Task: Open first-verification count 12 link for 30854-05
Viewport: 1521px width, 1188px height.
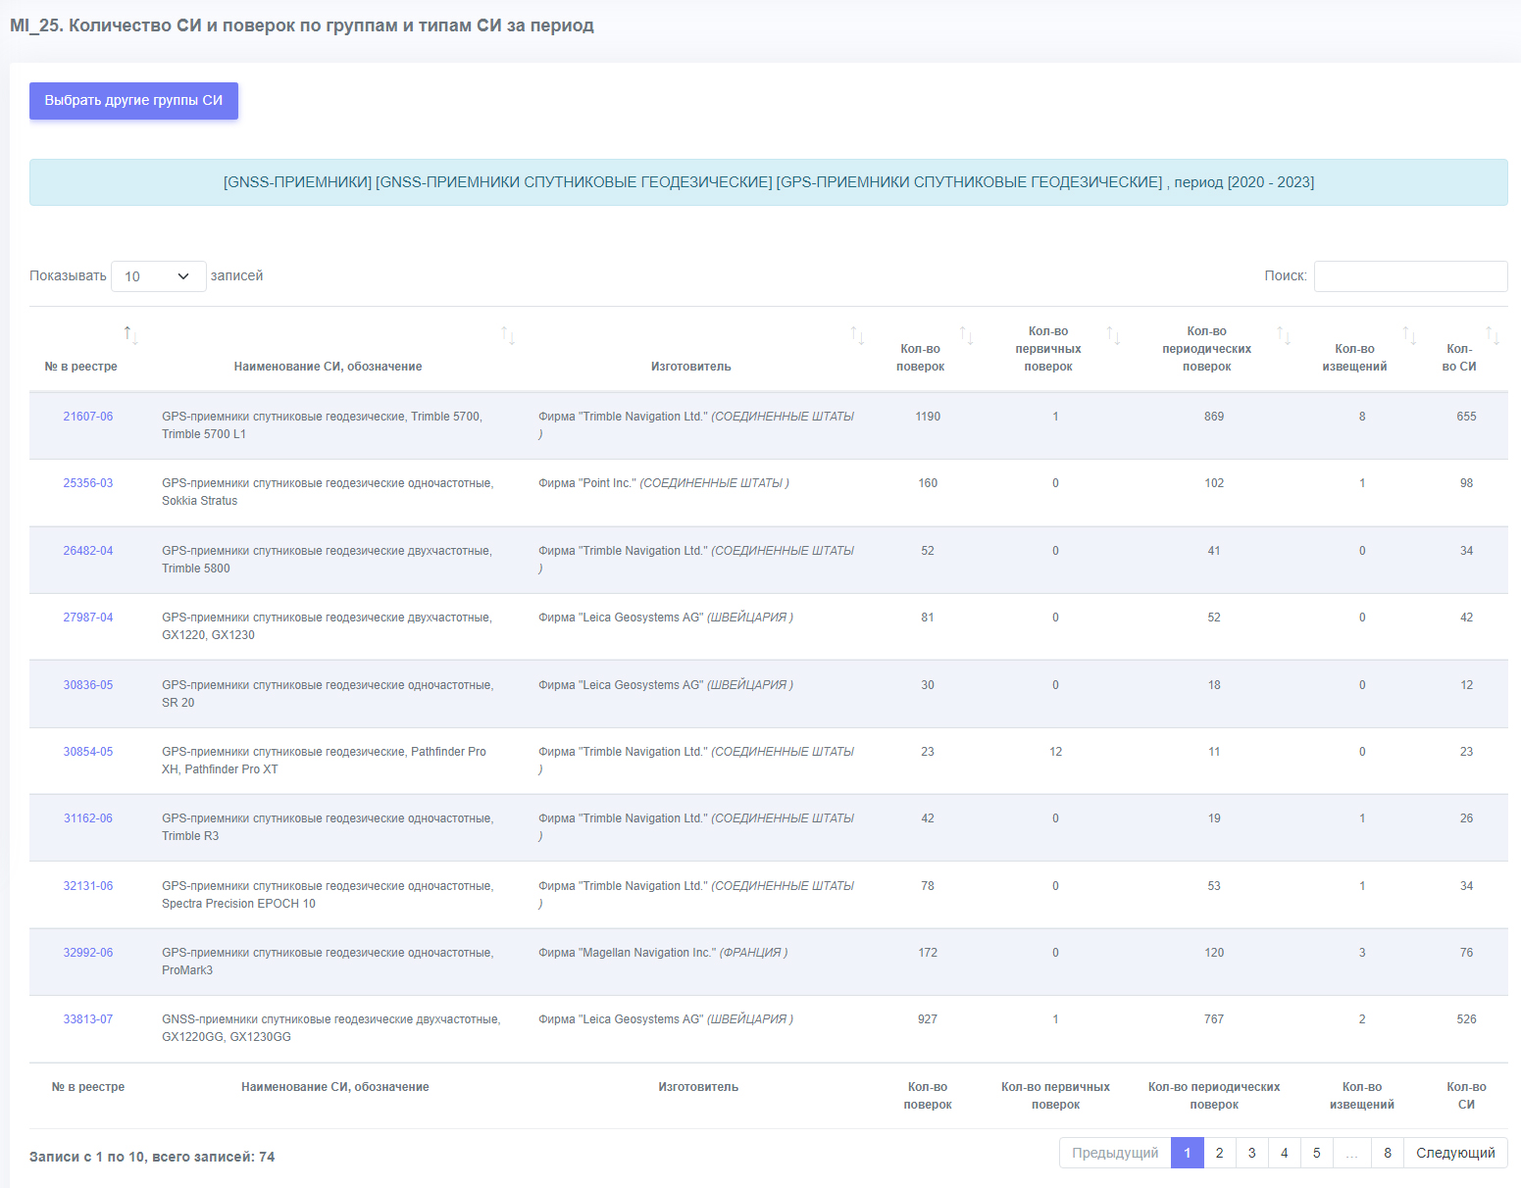Action: click(1055, 752)
